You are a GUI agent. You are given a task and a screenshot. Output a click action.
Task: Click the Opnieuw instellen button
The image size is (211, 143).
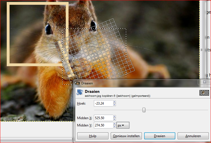point(126,136)
